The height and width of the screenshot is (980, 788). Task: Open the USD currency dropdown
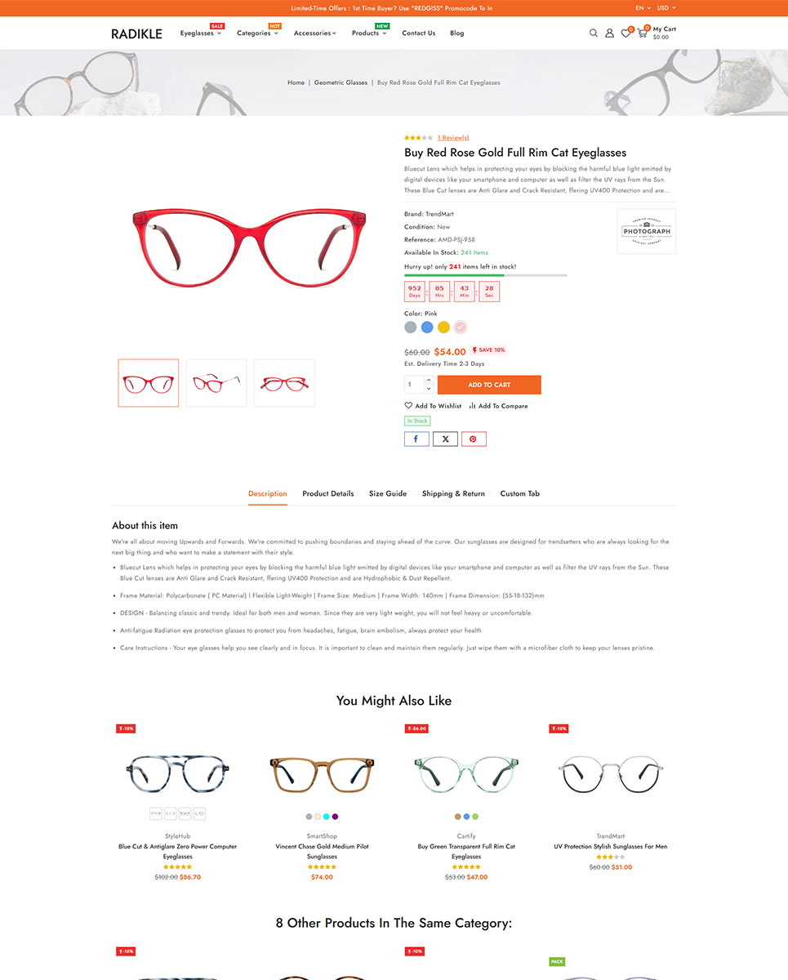[666, 8]
